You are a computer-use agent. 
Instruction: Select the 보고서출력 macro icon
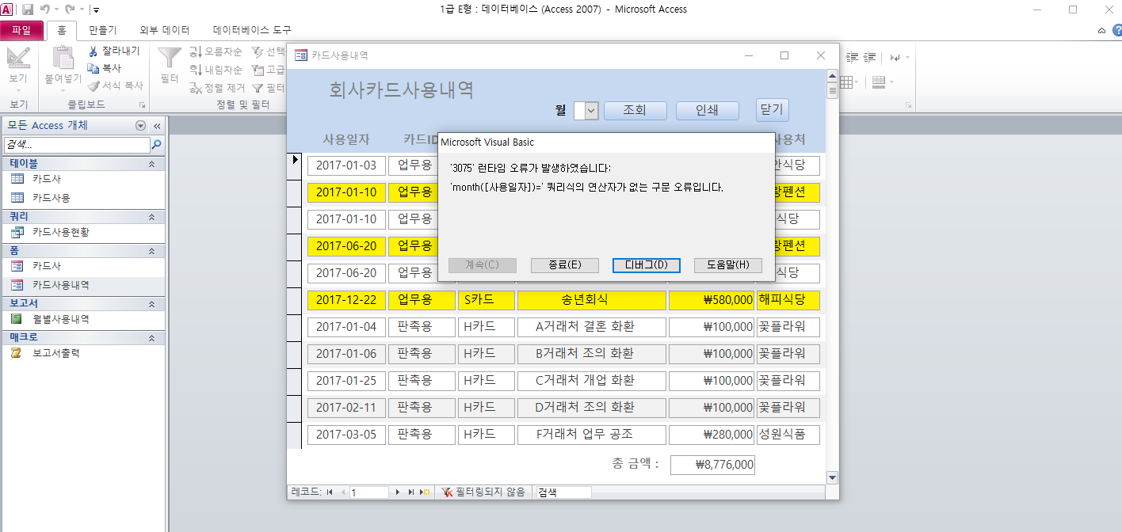(17, 353)
